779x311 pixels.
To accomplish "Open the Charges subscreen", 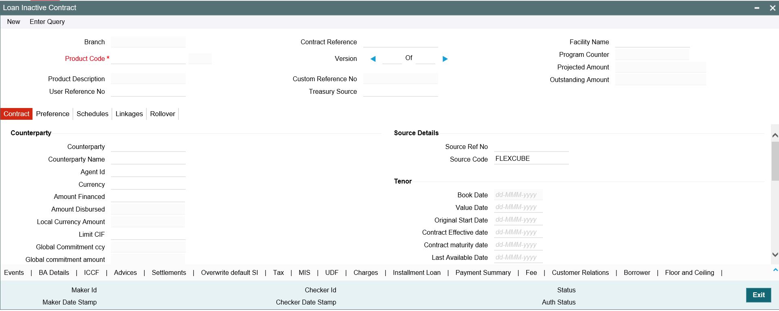I will pos(366,273).
